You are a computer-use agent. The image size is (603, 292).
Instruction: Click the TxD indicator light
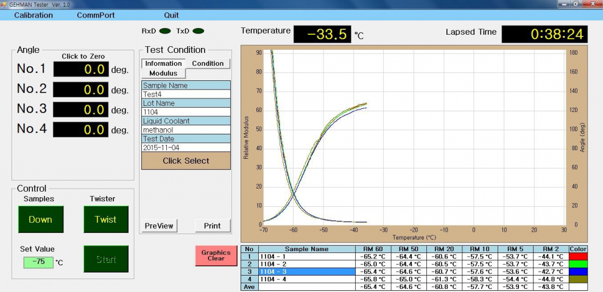coord(199,31)
